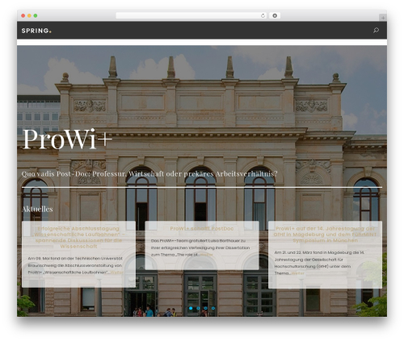The width and height of the screenshot is (404, 341).
Task: Open a new tab with the plus button
Action: [383, 18]
